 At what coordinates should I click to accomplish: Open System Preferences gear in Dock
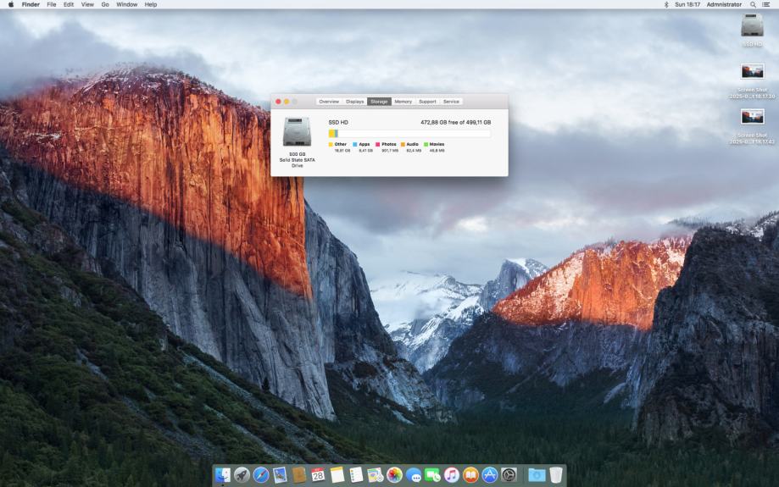point(509,475)
